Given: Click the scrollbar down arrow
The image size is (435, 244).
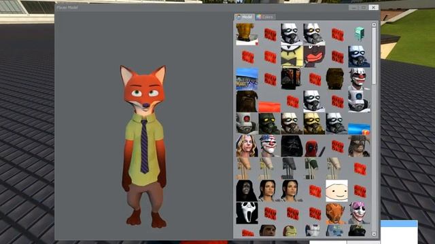Looking at the screenshot, I should (x=374, y=234).
